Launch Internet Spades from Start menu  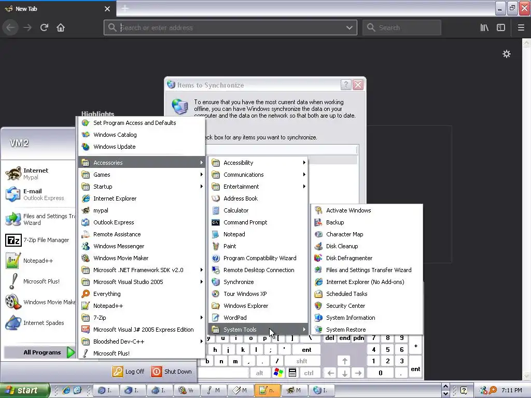(x=38, y=323)
